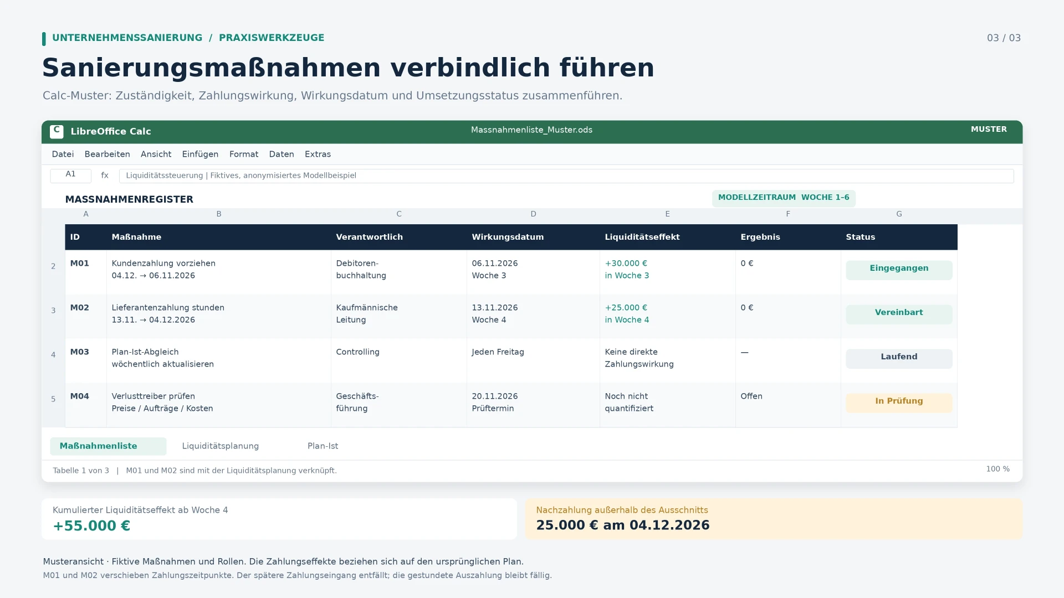Click the M01 ID cell
The height and width of the screenshot is (598, 1064).
86,272
